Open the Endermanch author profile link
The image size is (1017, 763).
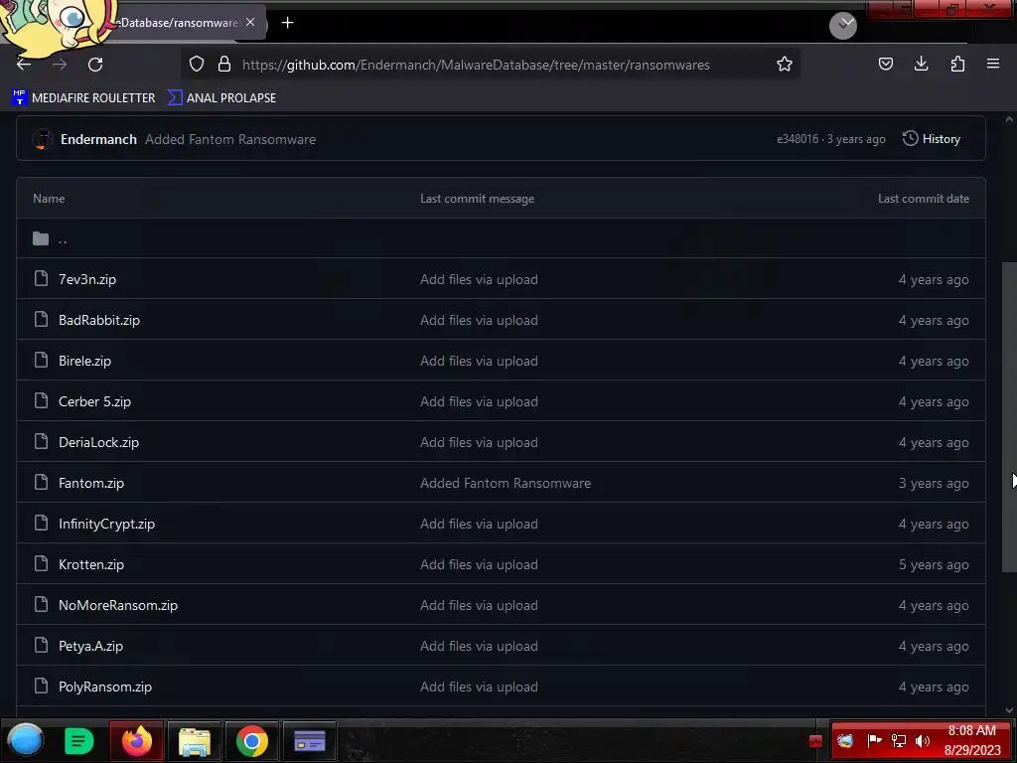coord(98,139)
